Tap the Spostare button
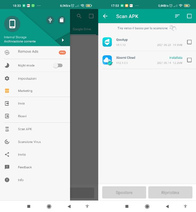 (124, 192)
